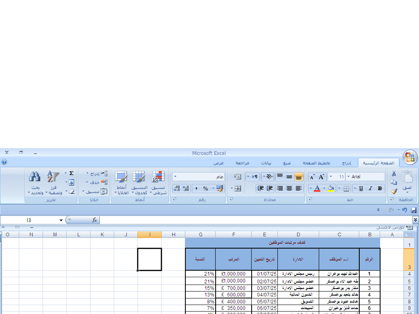This screenshot has width=419, height=314.
Task: Click the Select All corner button
Action: 409,235
